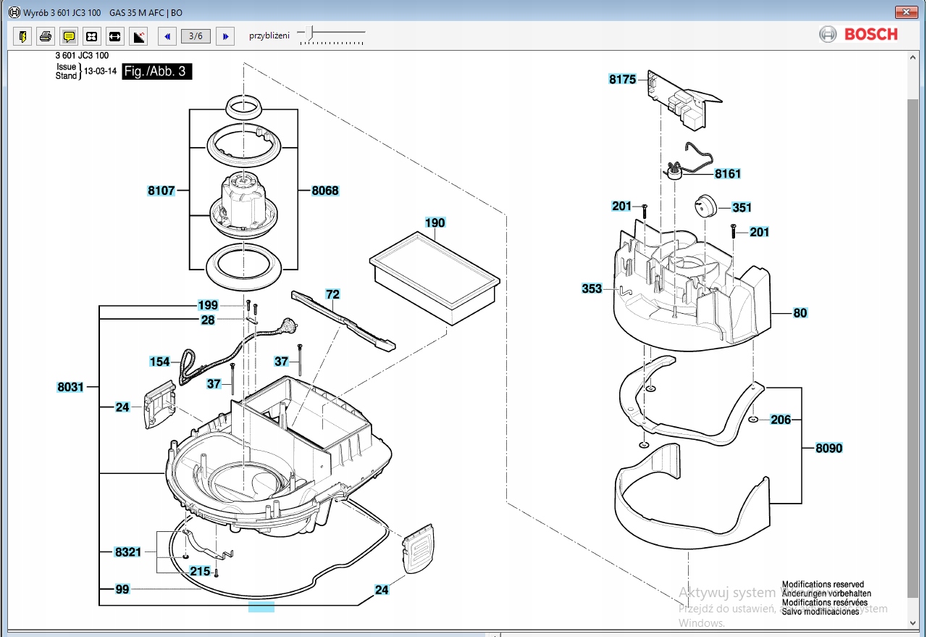Open part number 8090 label
This screenshot has width=927, height=637.
click(829, 448)
